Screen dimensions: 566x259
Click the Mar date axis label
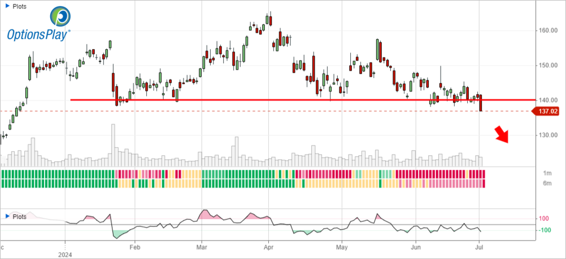(x=202, y=248)
